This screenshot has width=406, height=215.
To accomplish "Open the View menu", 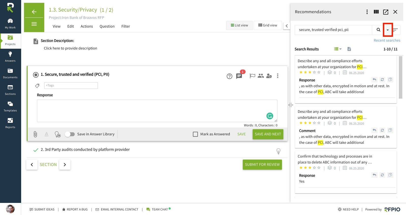I will coord(57,26).
